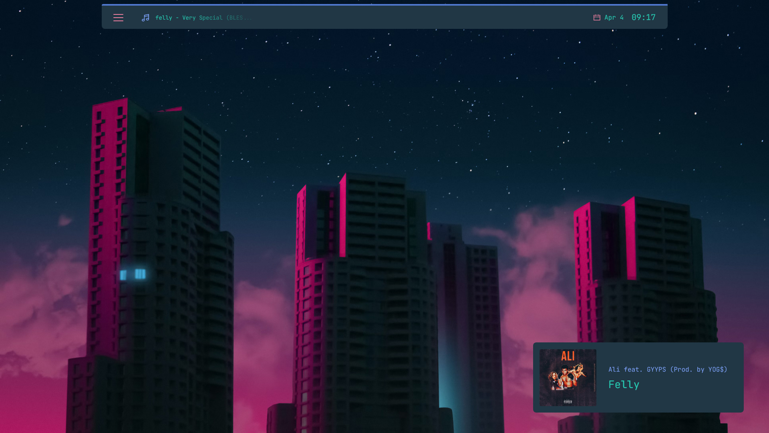
Task: Click the music note icon
Action: [145, 18]
